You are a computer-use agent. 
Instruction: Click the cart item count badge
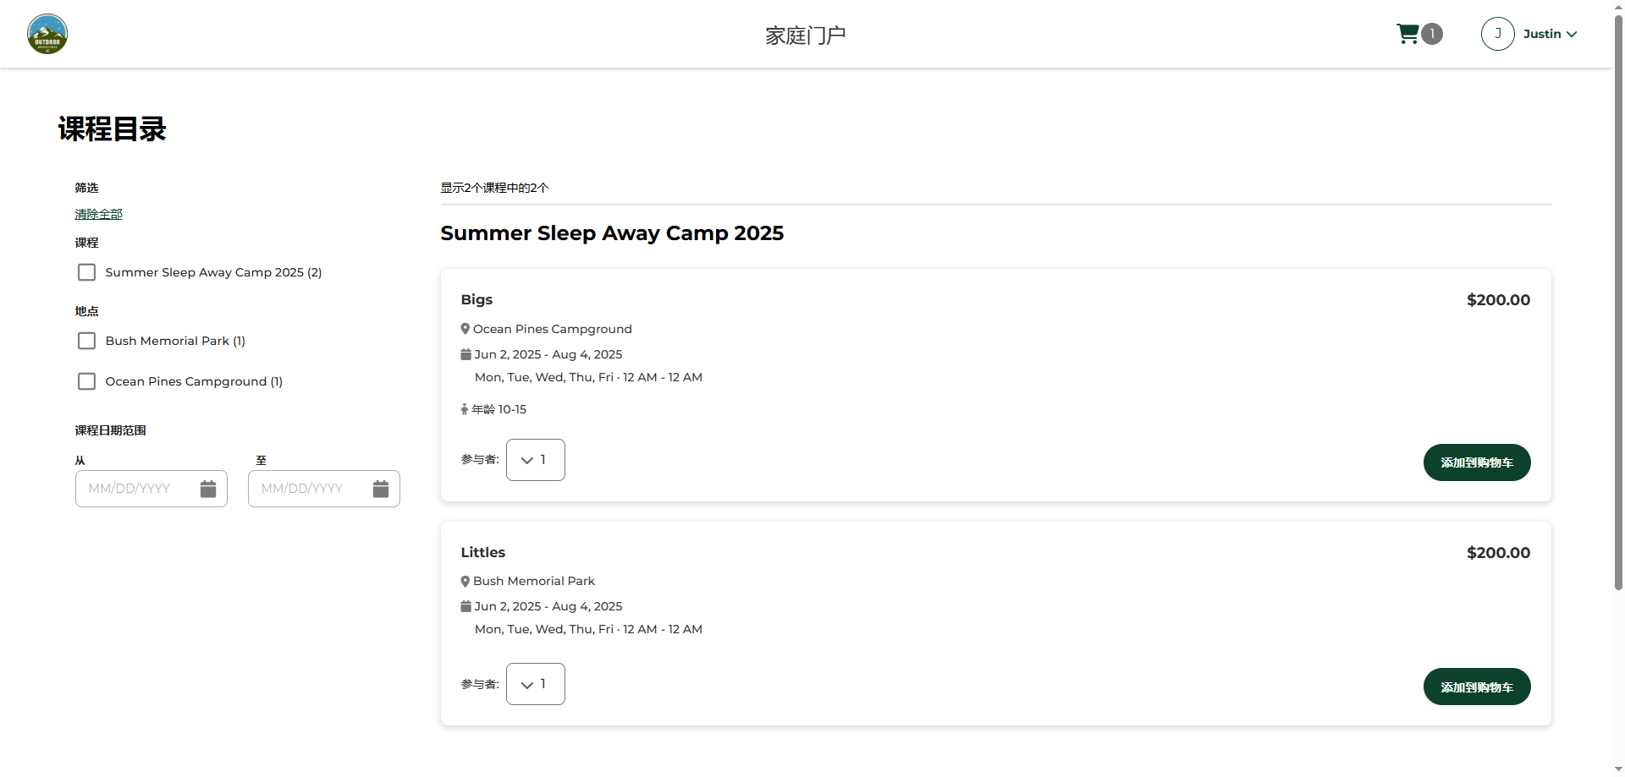click(1432, 34)
